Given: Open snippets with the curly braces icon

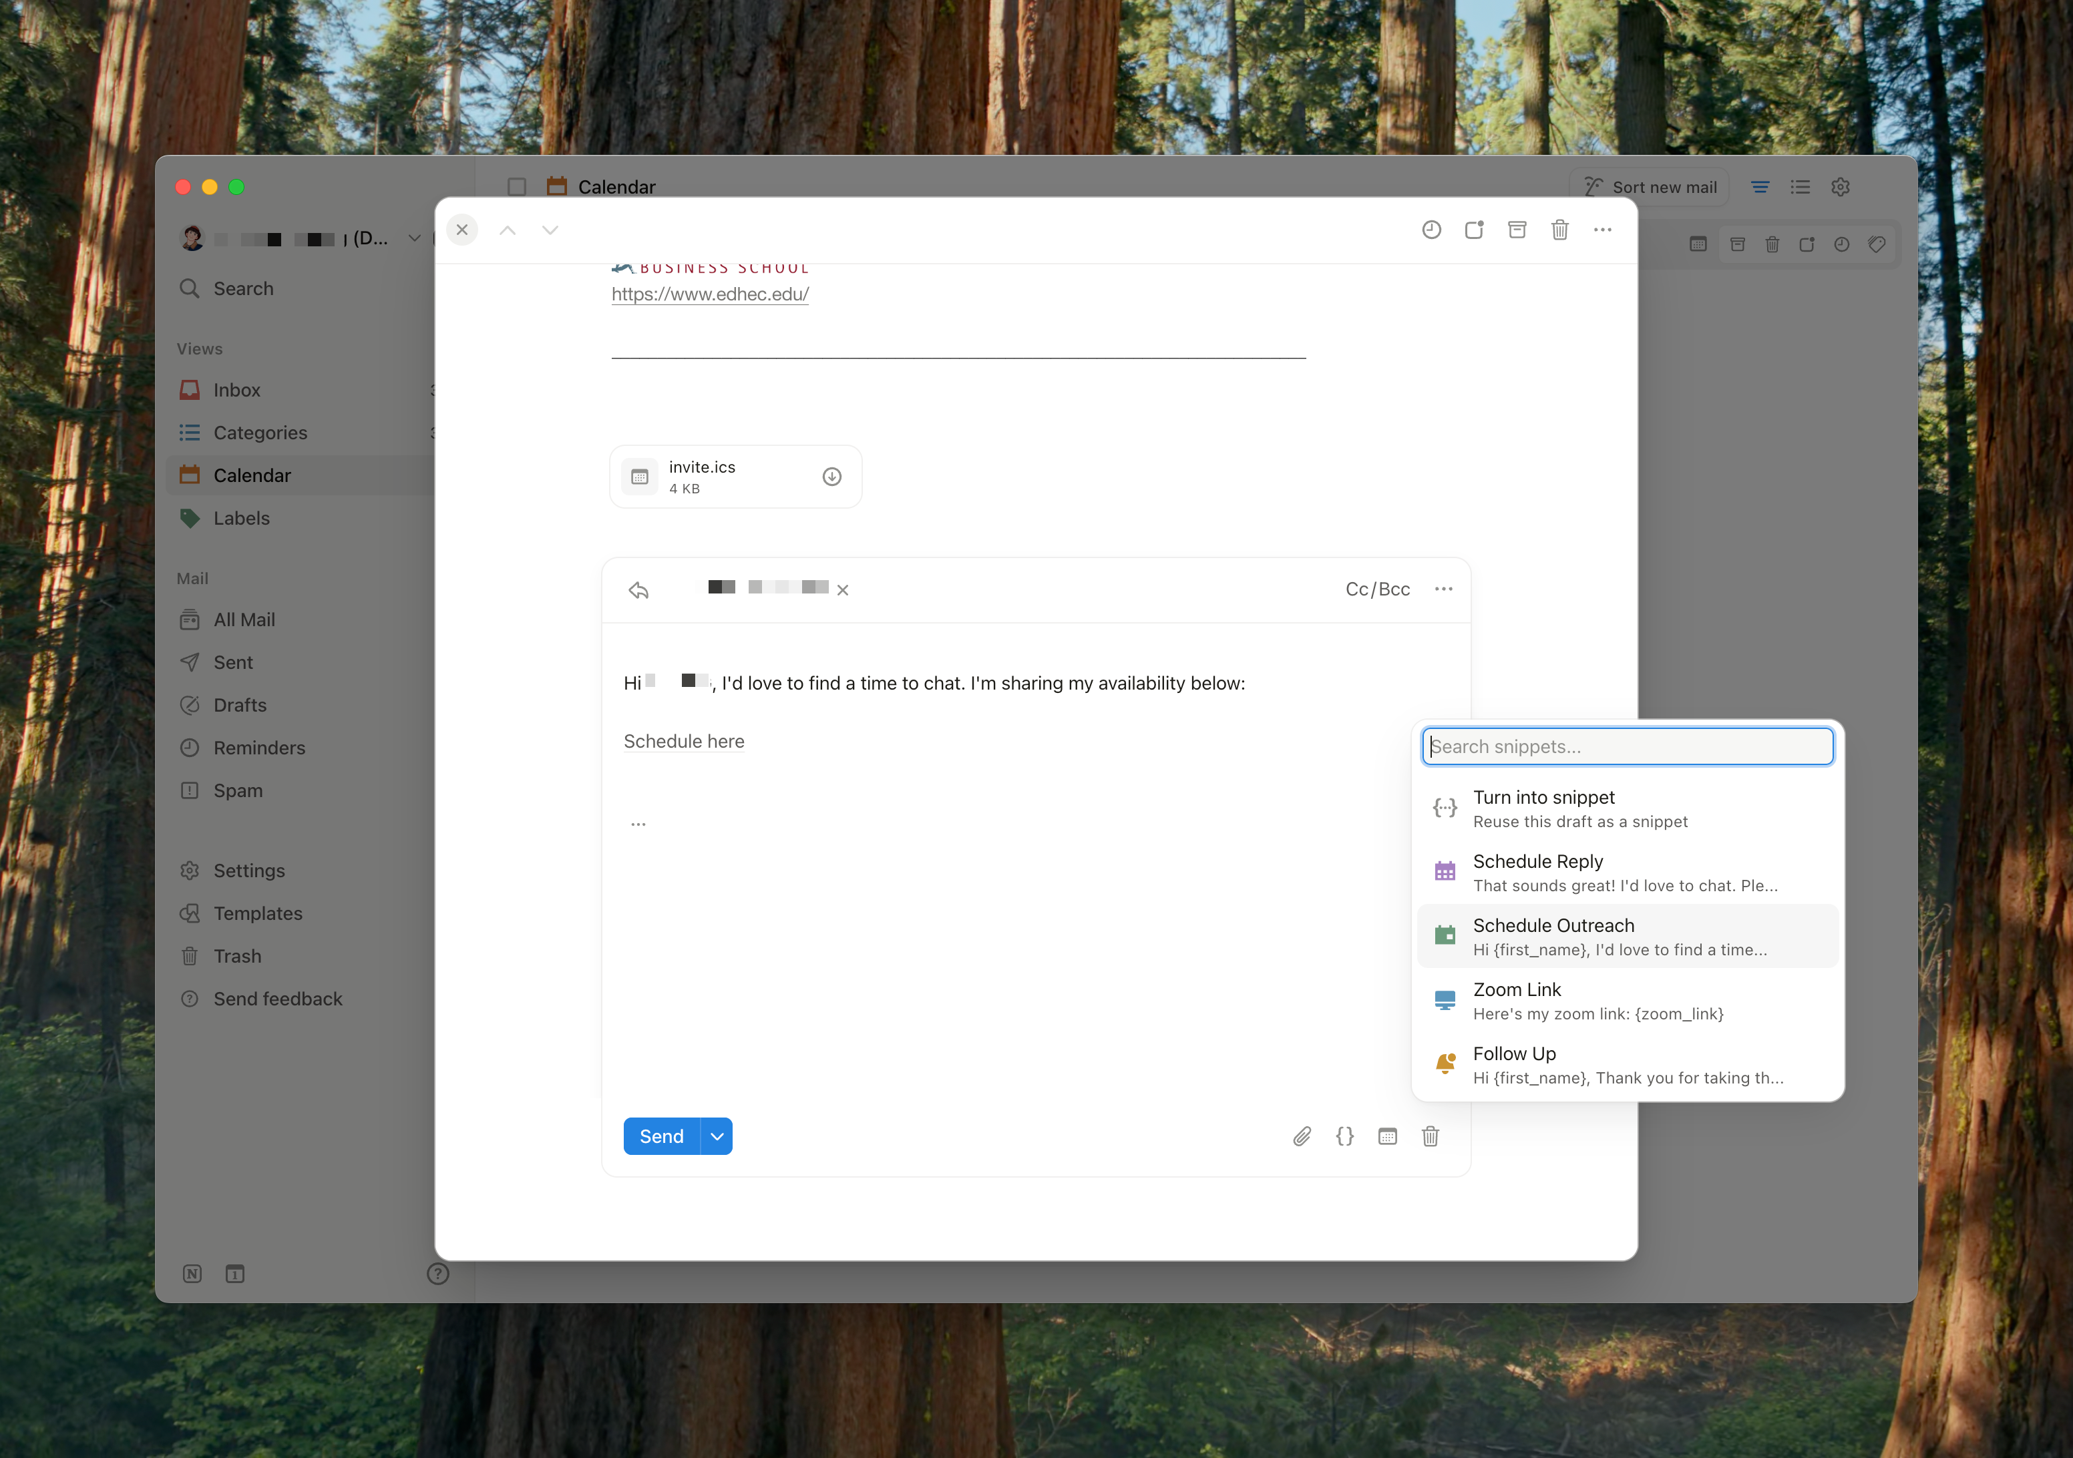Looking at the screenshot, I should (x=1344, y=1137).
